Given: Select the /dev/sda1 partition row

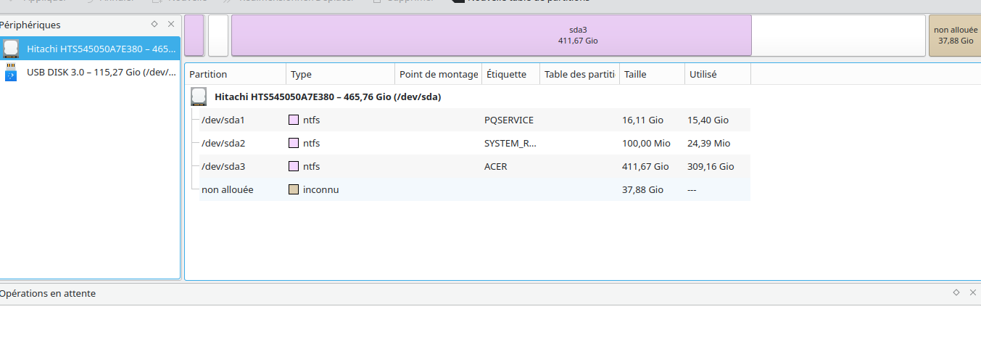Looking at the screenshot, I should 475,120.
